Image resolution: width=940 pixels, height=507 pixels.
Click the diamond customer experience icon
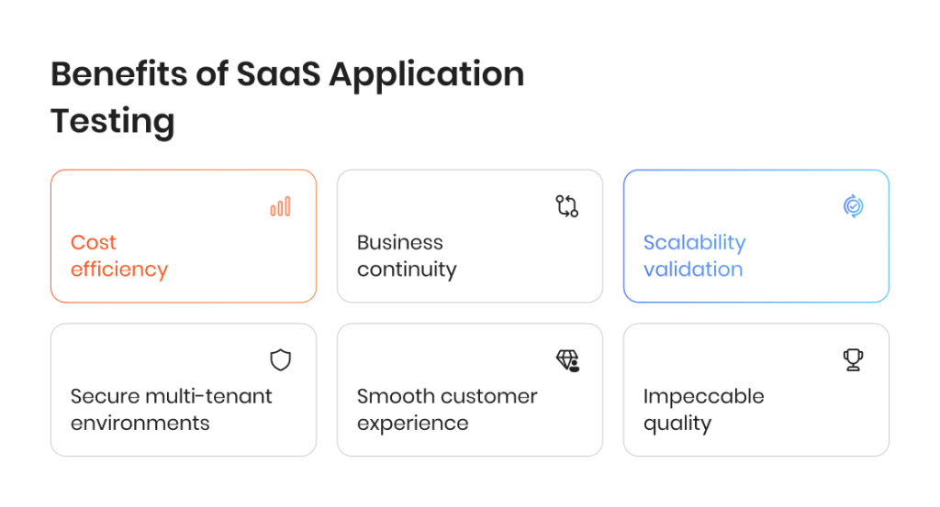coord(567,360)
